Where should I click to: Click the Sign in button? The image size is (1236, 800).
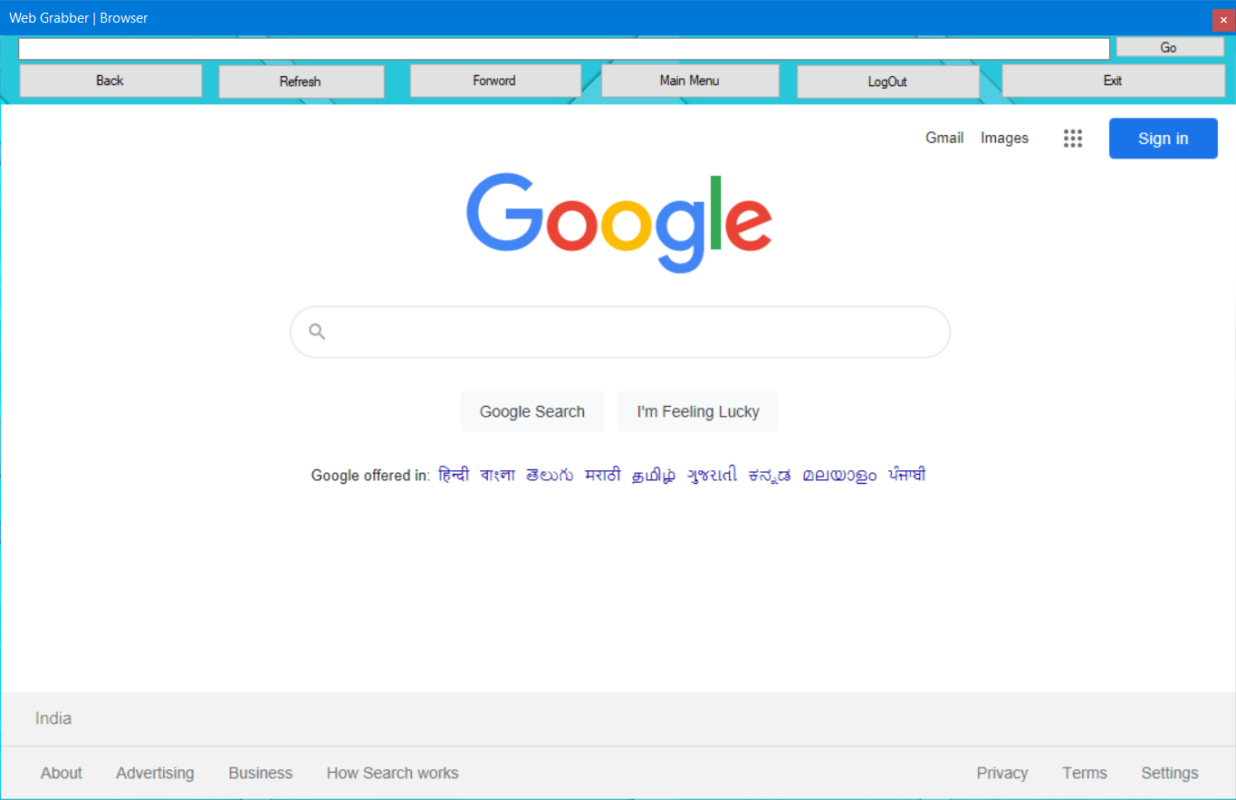click(x=1163, y=138)
